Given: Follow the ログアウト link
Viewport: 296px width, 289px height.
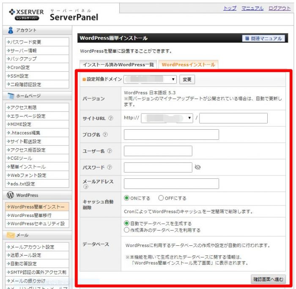Looking at the screenshot, I should pos(280,8).
